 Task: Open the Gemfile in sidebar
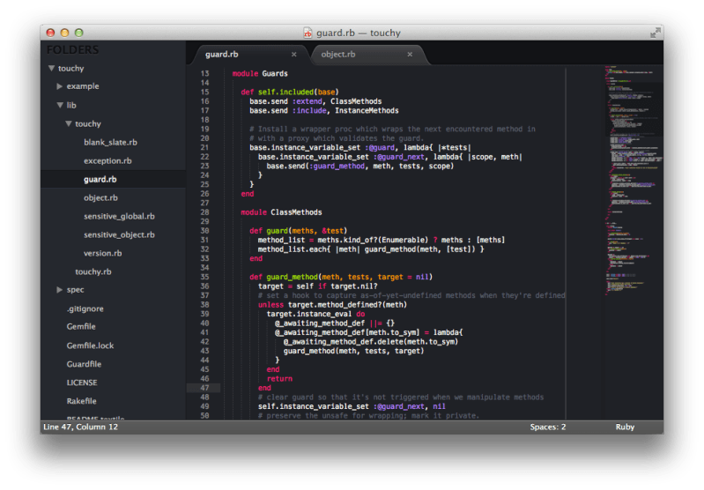[x=81, y=326]
